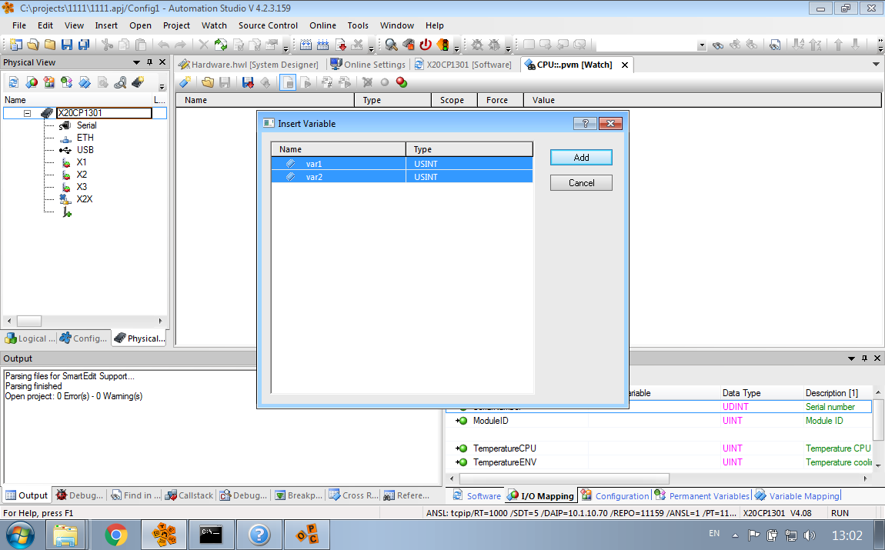Open the Project menu
The width and height of the screenshot is (885, 550).
[x=176, y=25]
